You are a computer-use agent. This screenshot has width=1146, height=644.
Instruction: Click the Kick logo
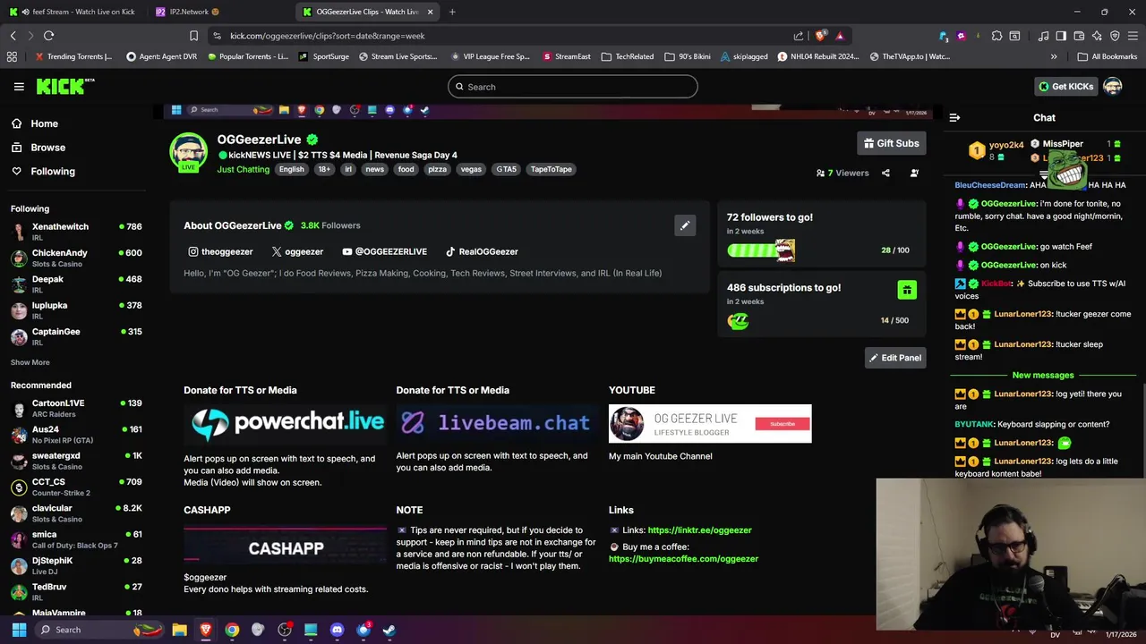[65, 87]
